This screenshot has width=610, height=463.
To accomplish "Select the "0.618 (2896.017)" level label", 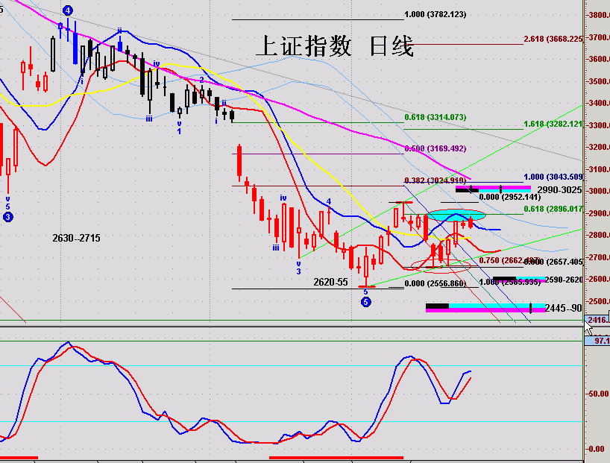I will coord(553,209).
